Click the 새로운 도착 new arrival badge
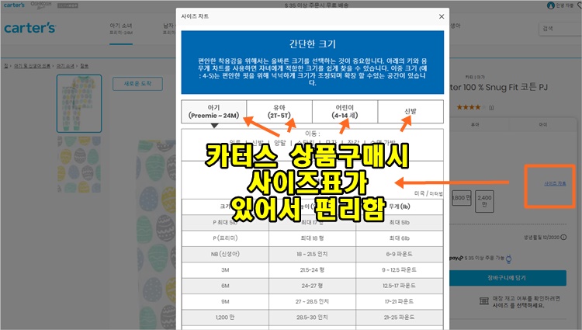 (x=137, y=84)
